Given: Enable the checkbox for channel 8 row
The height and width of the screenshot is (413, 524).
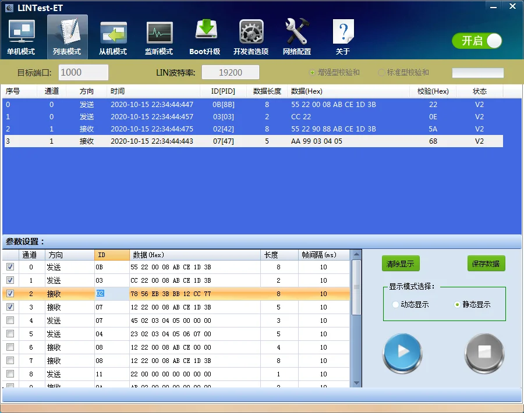Looking at the screenshot, I should click(x=10, y=373).
